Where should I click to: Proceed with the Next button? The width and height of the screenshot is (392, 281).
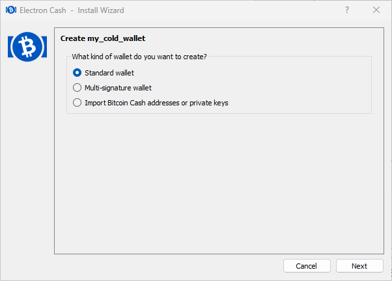click(x=359, y=266)
